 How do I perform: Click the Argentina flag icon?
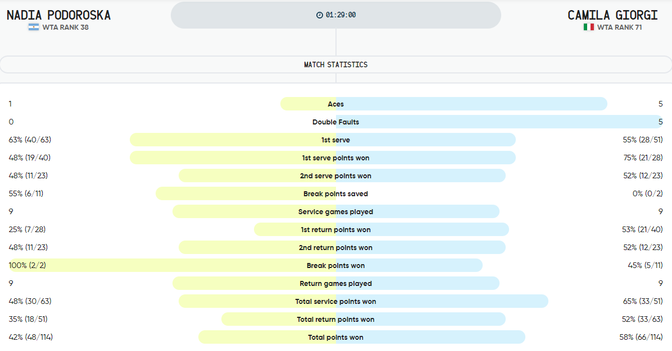coord(33,27)
